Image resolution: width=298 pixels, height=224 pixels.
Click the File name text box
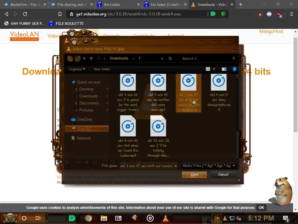[x=146, y=166]
